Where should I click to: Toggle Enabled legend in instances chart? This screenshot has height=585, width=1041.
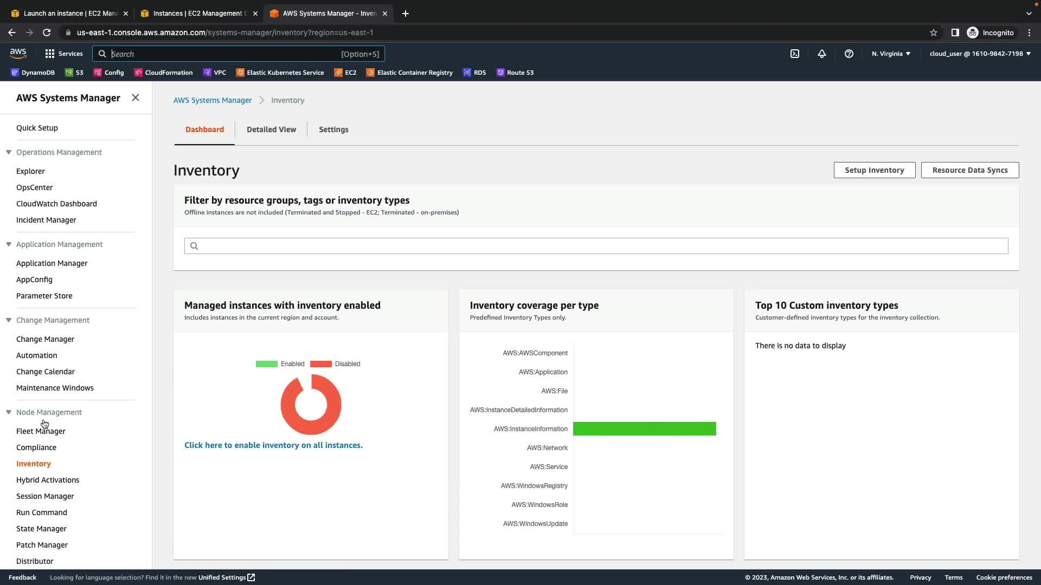coord(280,364)
